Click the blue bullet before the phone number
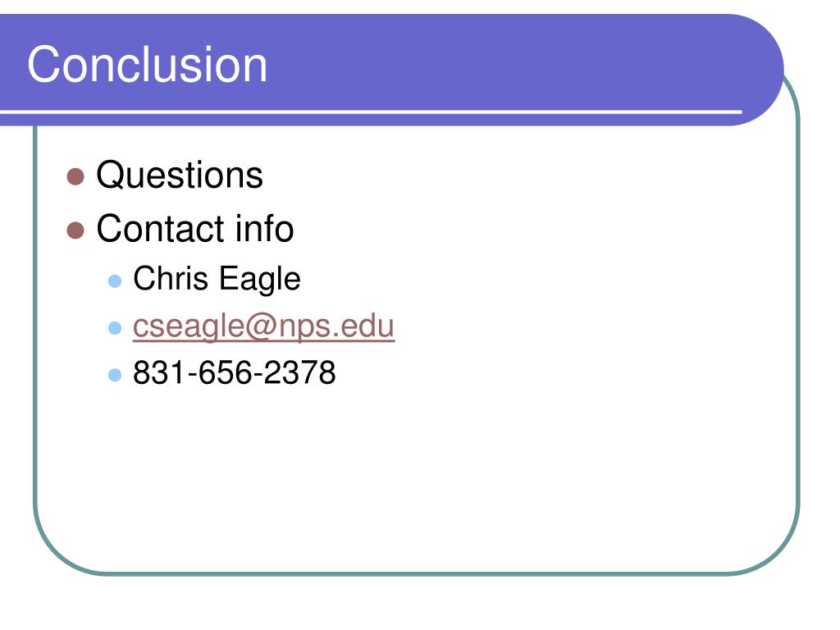Viewport: 840px width, 630px height. pyautogui.click(x=115, y=374)
